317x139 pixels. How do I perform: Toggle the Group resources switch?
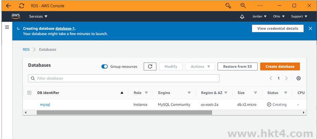click(104, 67)
